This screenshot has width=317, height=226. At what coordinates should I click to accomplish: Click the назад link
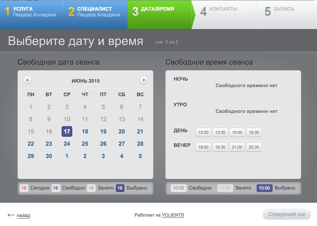pyautogui.click(x=23, y=215)
